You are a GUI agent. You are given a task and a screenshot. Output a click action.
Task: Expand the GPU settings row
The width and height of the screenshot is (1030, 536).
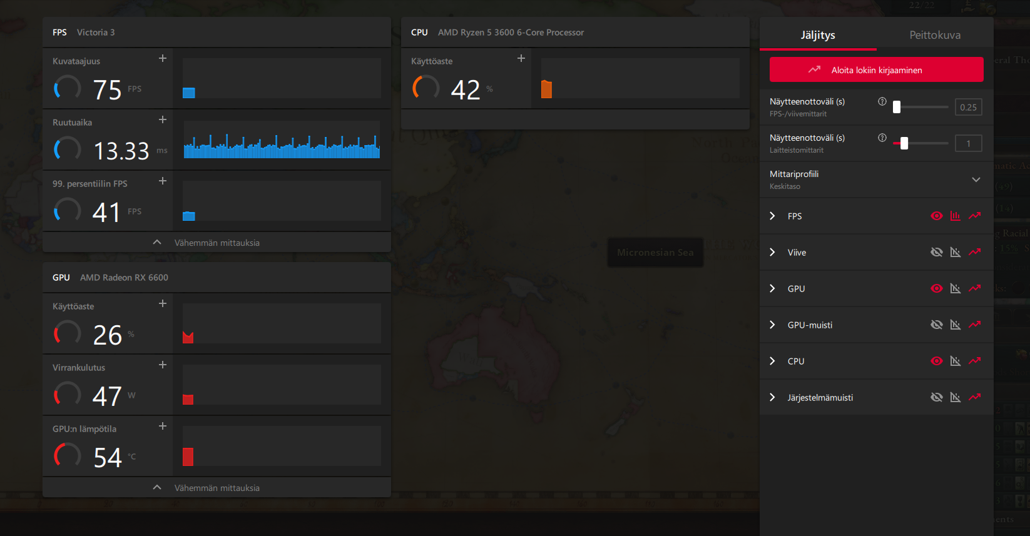[772, 288]
